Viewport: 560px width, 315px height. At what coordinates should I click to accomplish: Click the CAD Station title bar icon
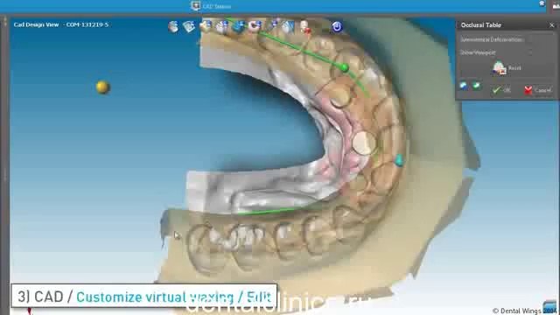point(195,6)
